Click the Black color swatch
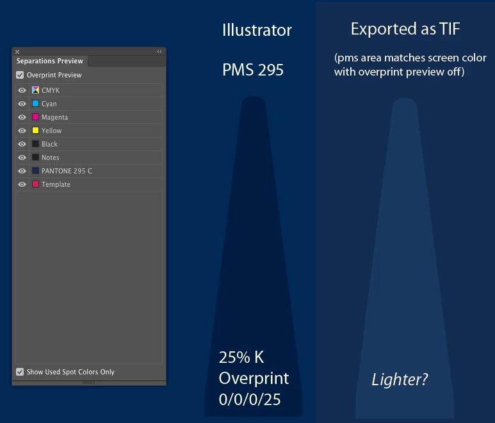Screen dimensions: 495x423 click(x=36, y=144)
